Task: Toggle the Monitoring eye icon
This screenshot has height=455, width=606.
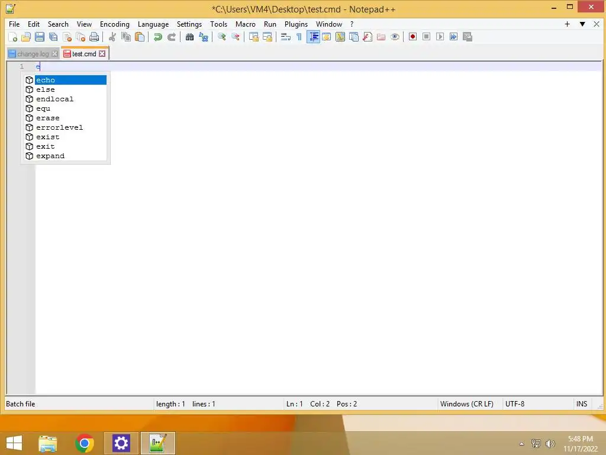Action: (x=395, y=37)
